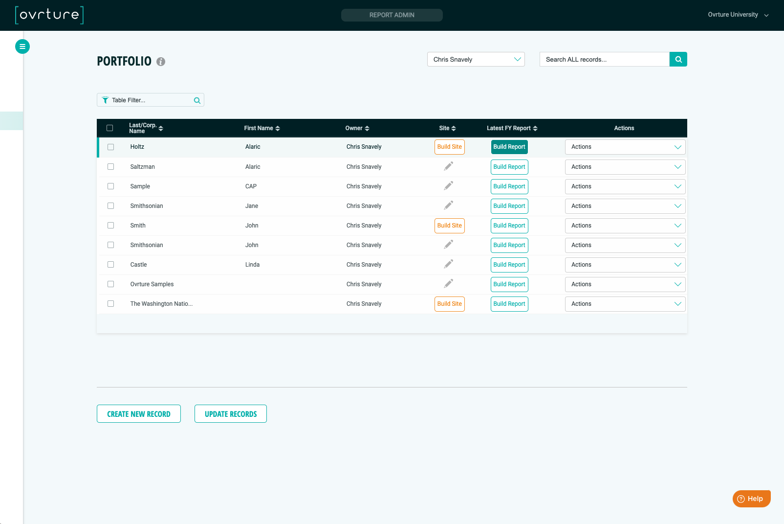This screenshot has width=784, height=524.
Task: Open the Actions dropdown for the Smithsonian Jane row
Action: pos(625,206)
